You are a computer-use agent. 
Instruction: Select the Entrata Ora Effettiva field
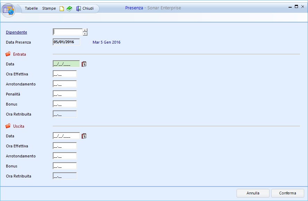pos(65,74)
